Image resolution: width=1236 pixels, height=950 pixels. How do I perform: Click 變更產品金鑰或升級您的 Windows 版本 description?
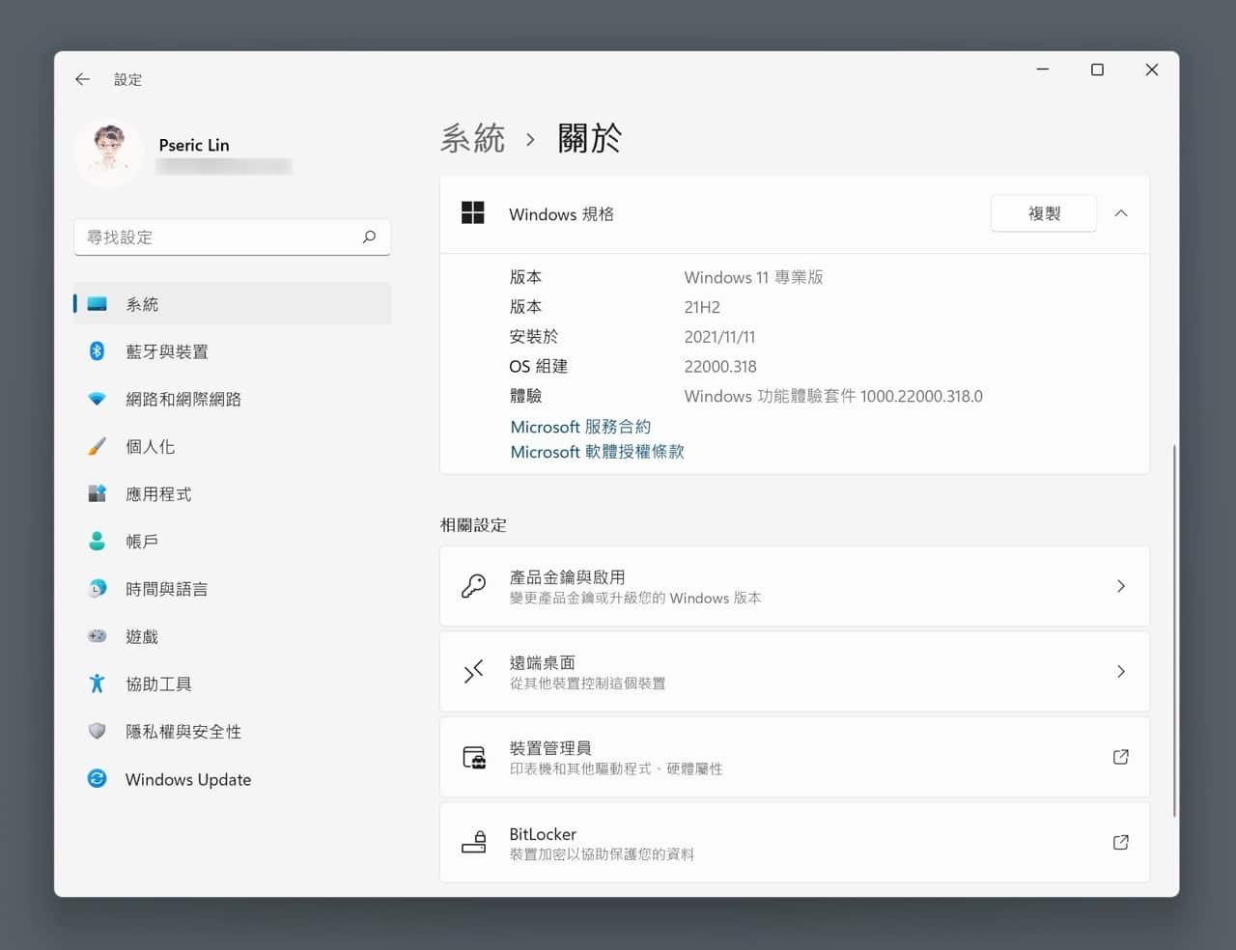click(635, 599)
